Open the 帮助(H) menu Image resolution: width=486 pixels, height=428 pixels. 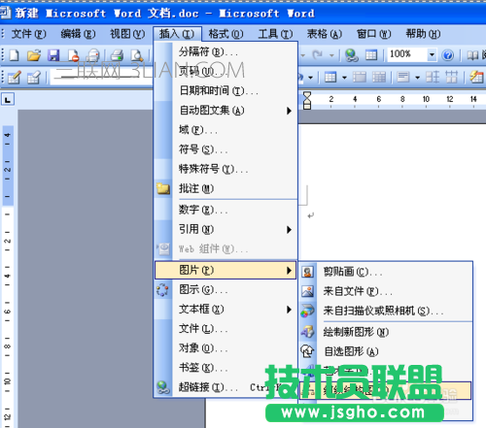pos(423,34)
